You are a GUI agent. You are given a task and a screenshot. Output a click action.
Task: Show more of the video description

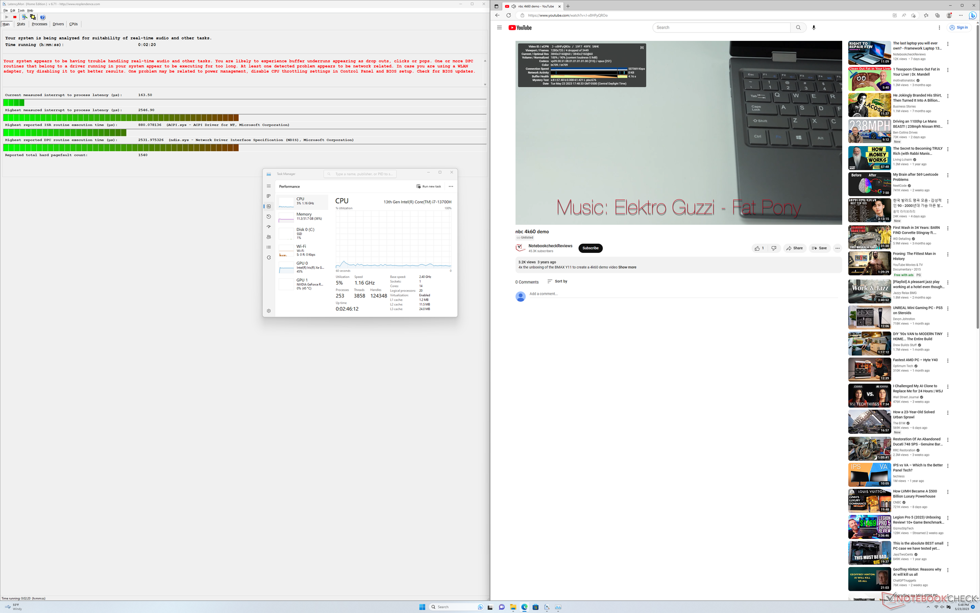[x=627, y=267]
